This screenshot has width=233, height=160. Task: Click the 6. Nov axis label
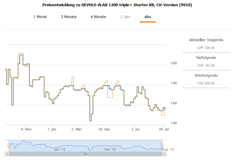26,129
